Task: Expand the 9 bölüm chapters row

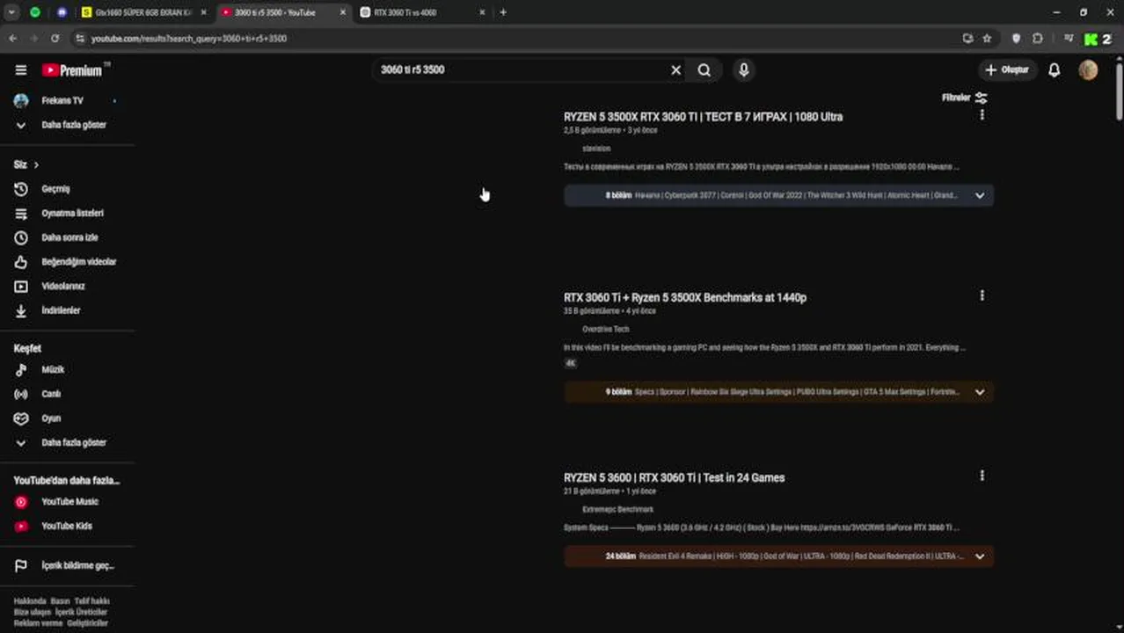Action: point(778,392)
